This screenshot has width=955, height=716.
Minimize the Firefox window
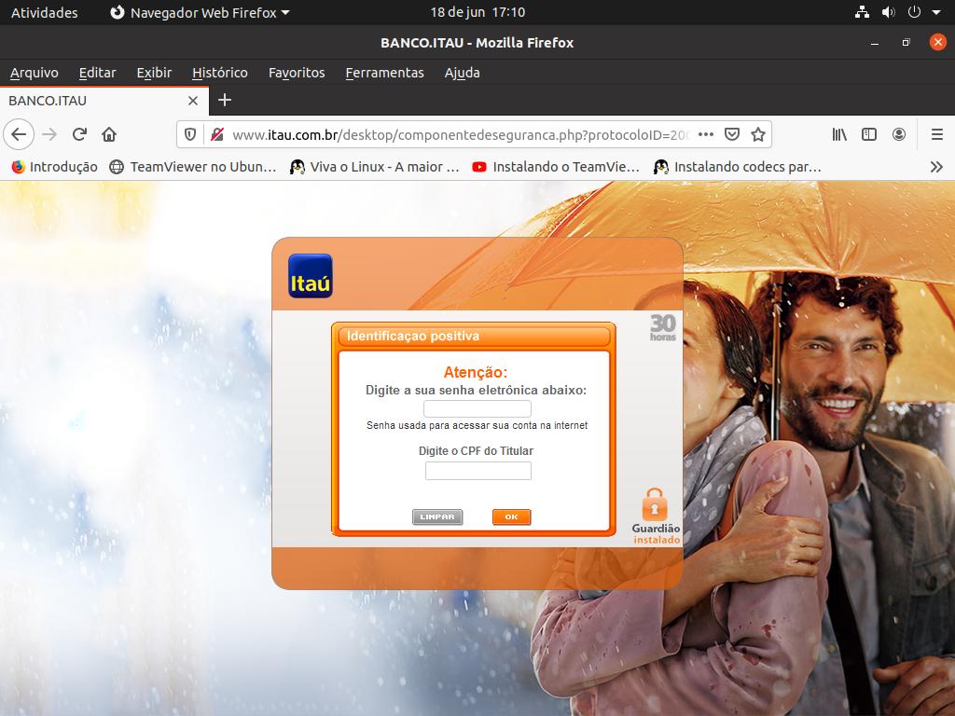[875, 43]
